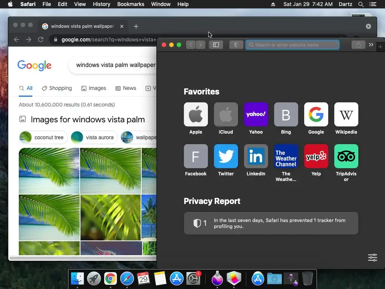Open the Twitter favorite tile
This screenshot has width=385, height=289.
(226, 156)
